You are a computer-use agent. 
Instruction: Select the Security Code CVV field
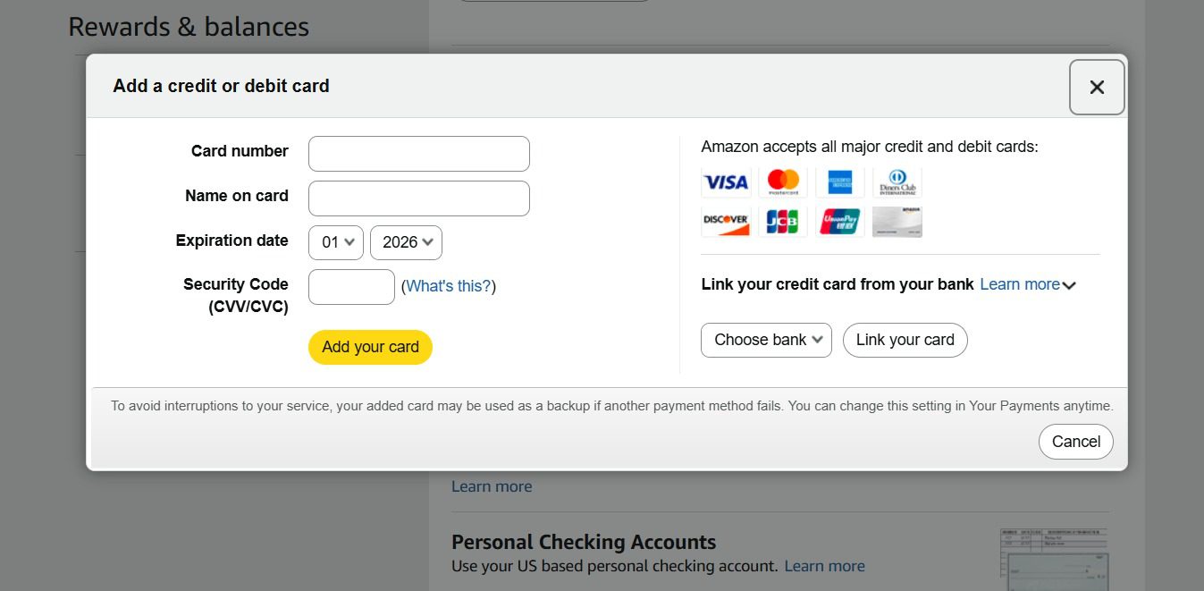tap(351, 286)
